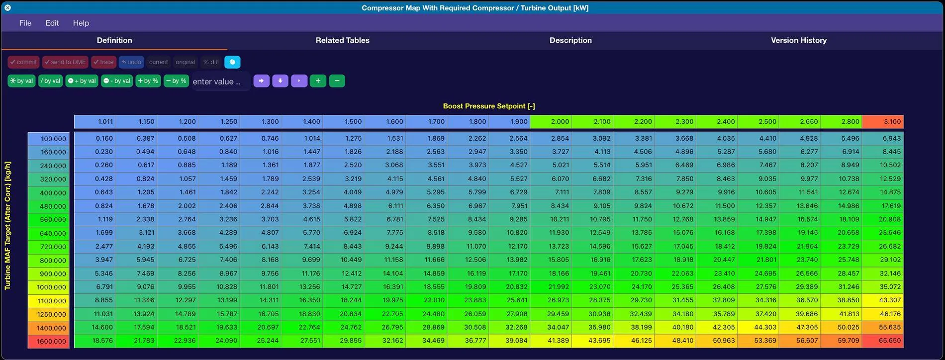Select MAF row header 1100.000
The width and height of the screenshot is (945, 360).
48,301
